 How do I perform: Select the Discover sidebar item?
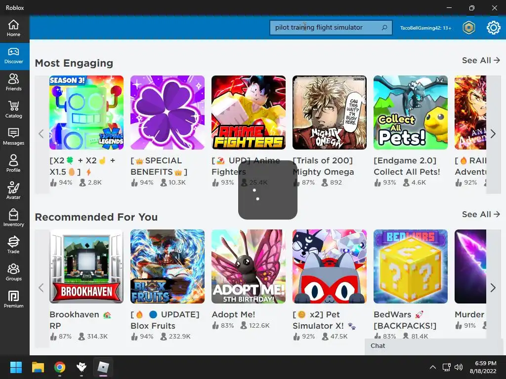13,56
